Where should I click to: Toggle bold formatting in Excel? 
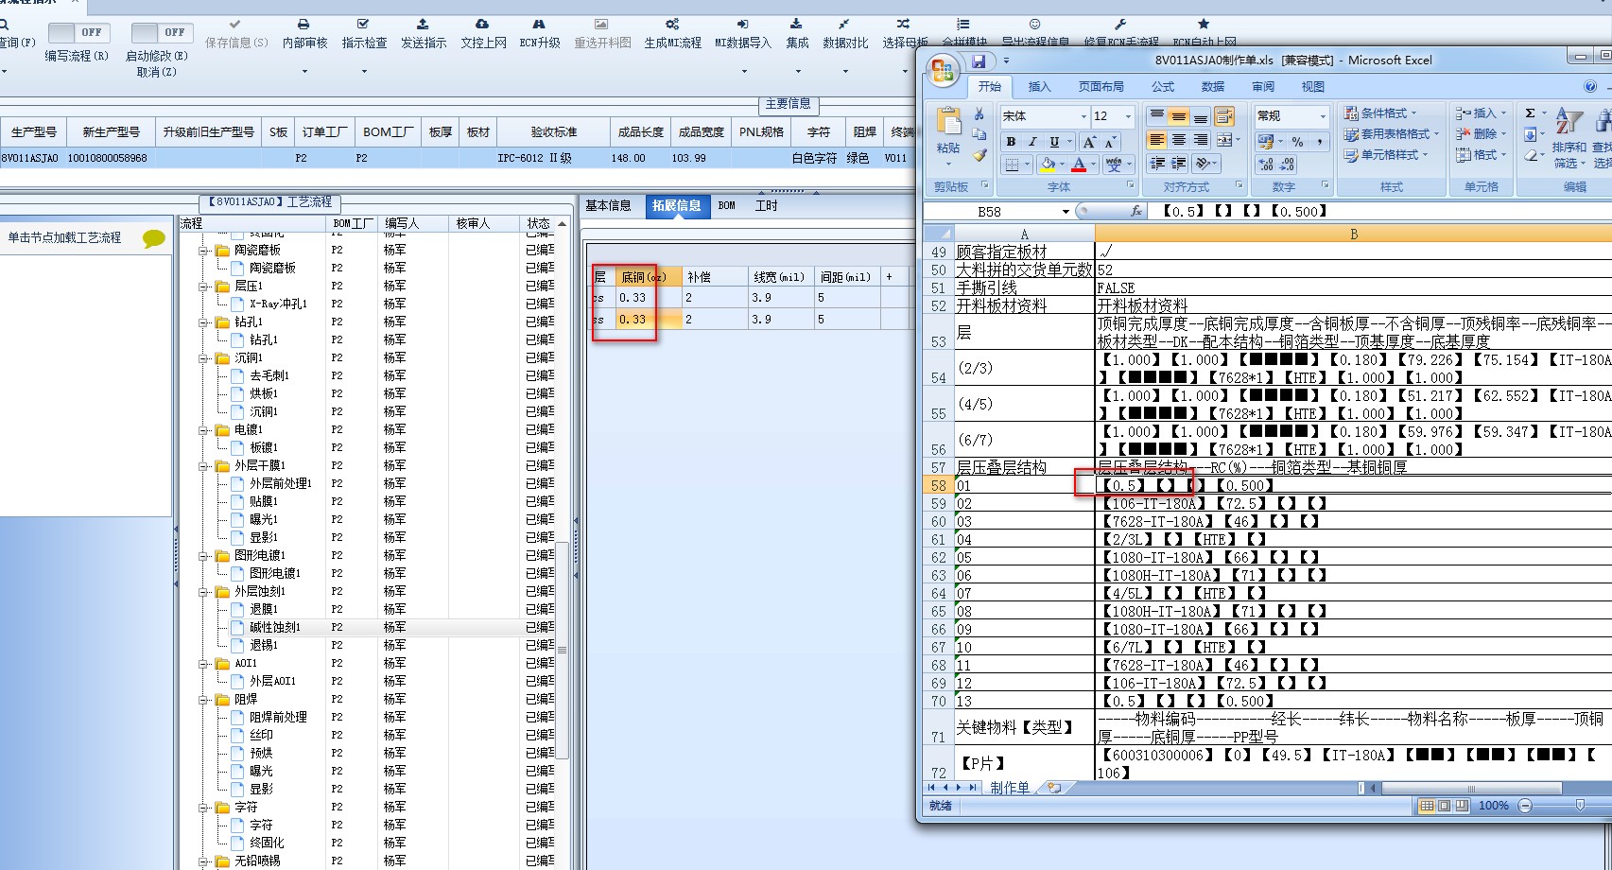pos(1011,142)
